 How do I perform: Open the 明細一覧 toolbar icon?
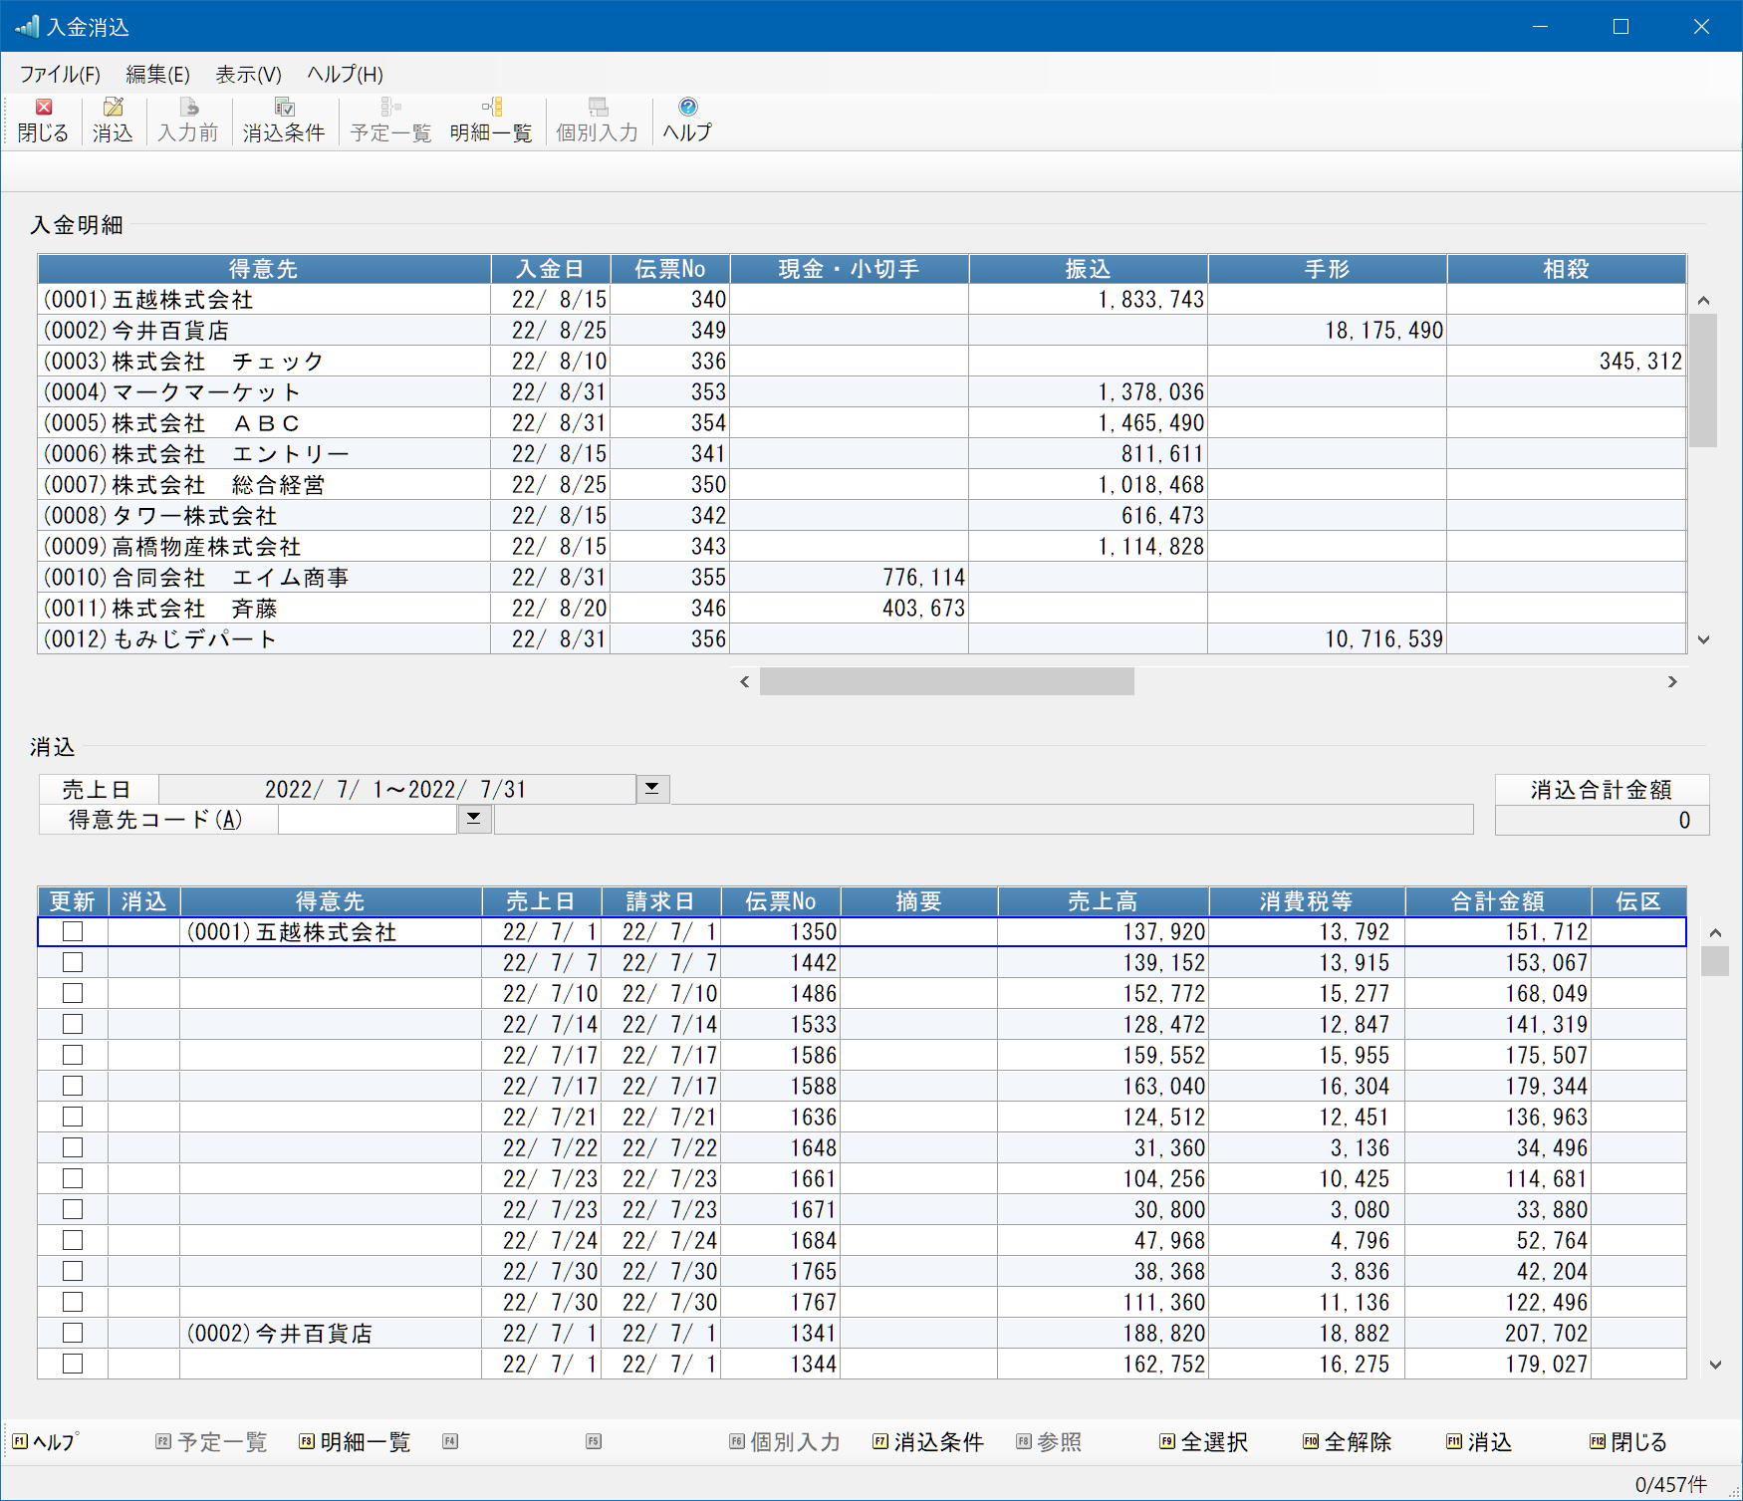click(x=491, y=120)
